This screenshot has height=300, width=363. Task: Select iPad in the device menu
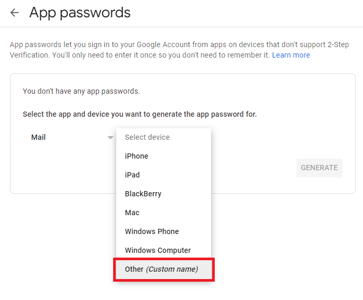click(133, 175)
